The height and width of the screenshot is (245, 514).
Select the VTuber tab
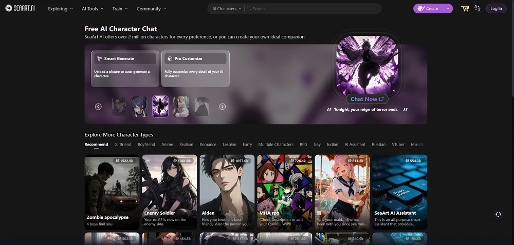pyautogui.click(x=398, y=145)
